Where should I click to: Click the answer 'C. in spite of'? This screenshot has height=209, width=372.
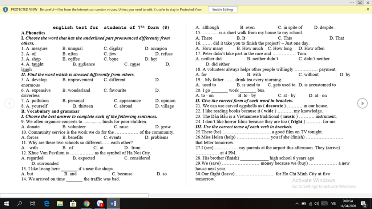tap(290, 27)
